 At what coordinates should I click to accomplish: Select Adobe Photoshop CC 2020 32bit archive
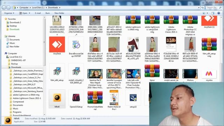[x=190, y=20]
